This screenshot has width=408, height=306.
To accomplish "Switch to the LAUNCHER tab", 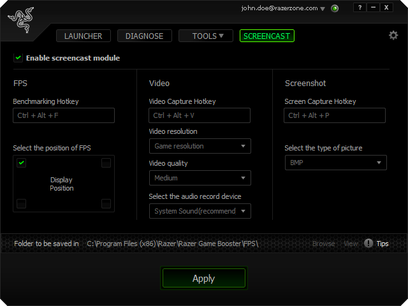I will tap(84, 36).
